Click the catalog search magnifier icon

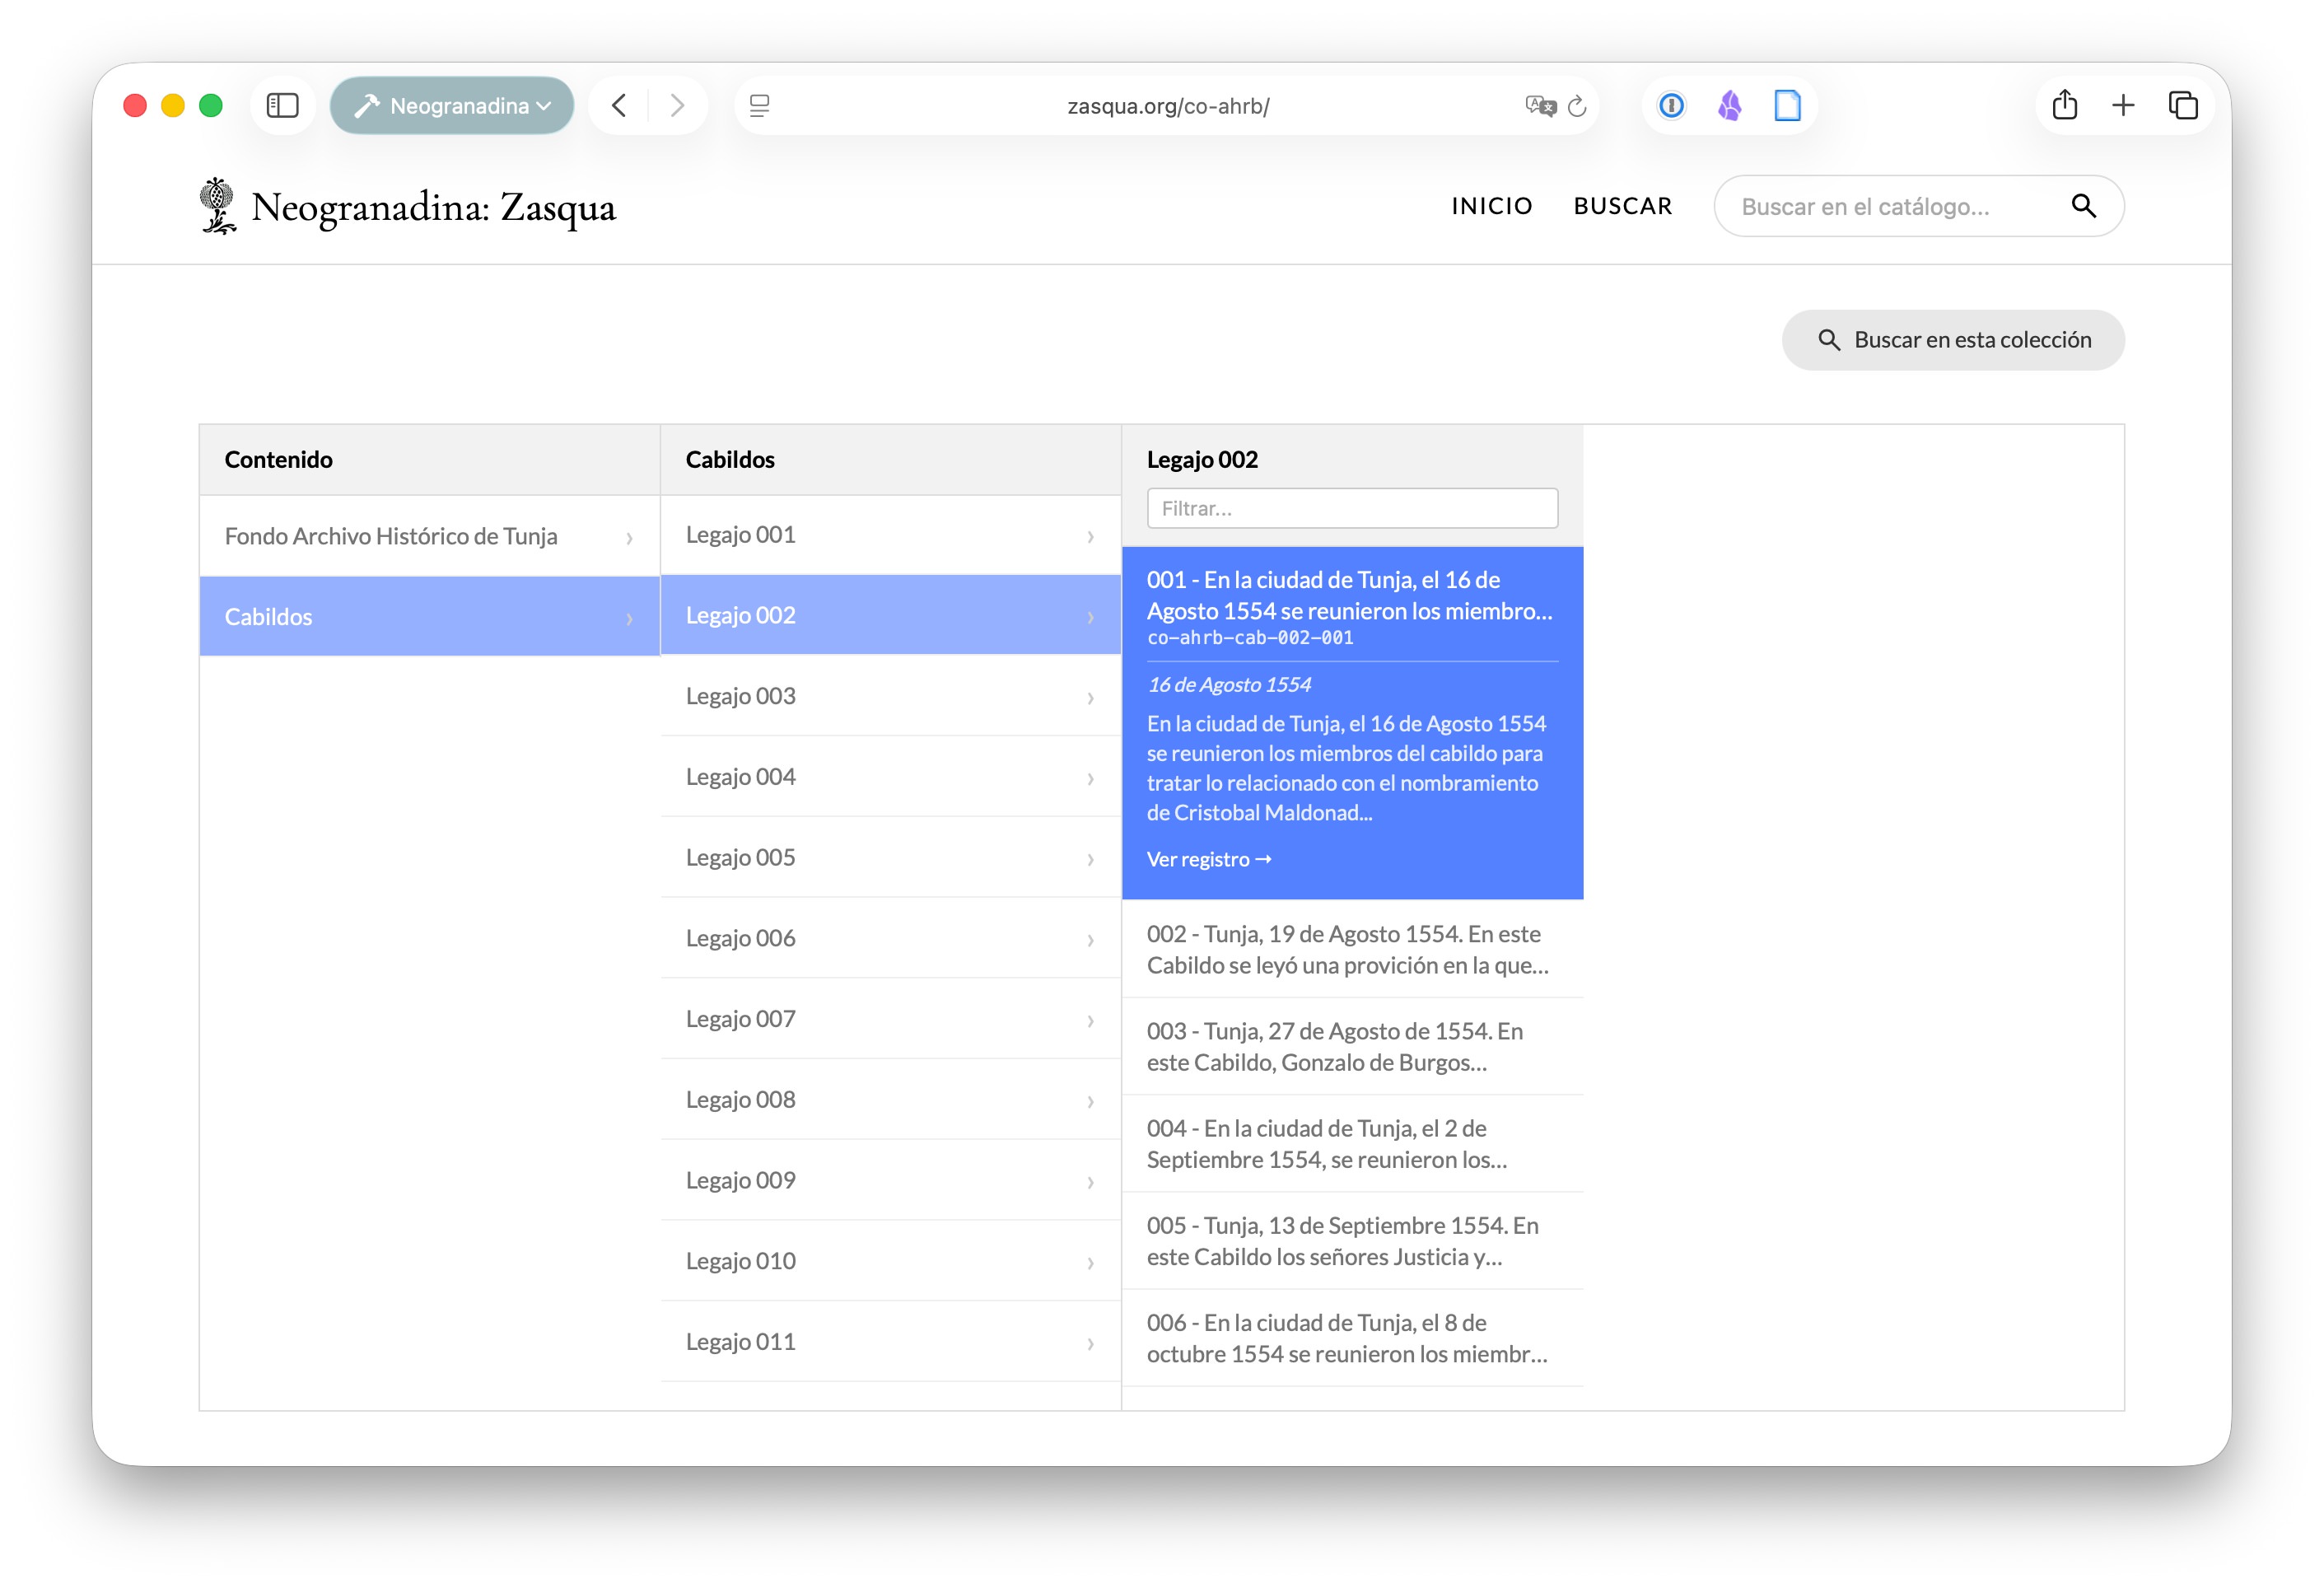pyautogui.click(x=2083, y=206)
